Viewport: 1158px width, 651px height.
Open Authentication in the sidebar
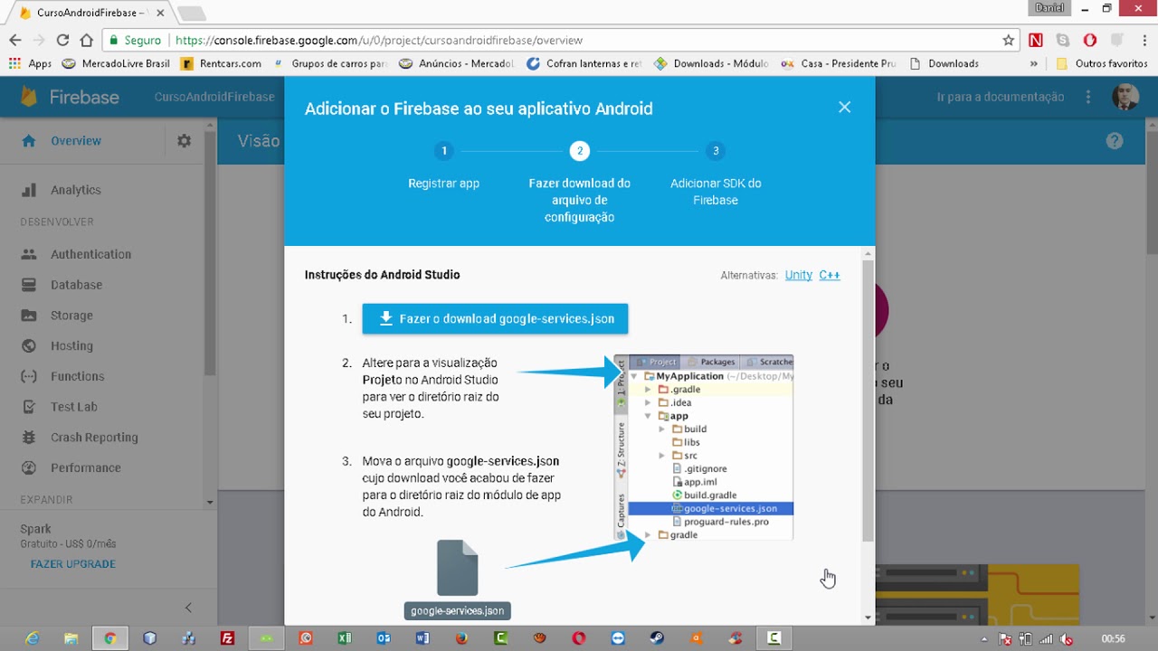pos(90,254)
